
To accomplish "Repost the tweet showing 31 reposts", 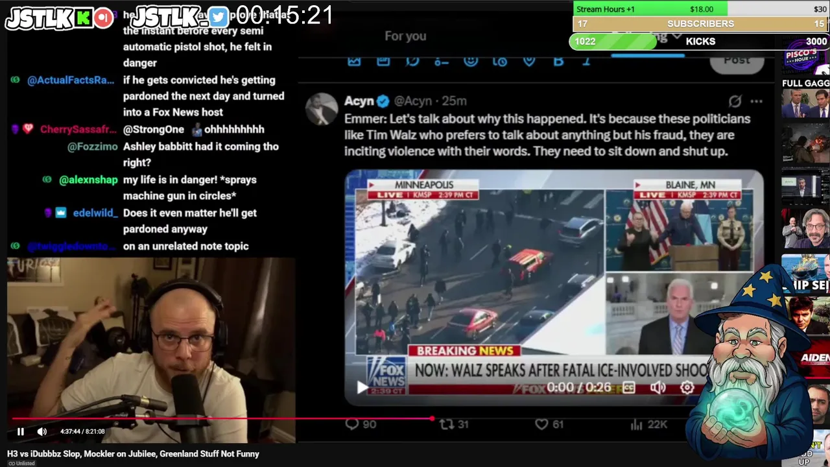I will (454, 424).
